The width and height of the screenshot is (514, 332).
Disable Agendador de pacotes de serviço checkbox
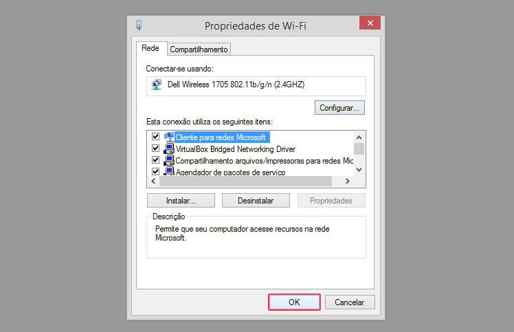click(x=156, y=171)
